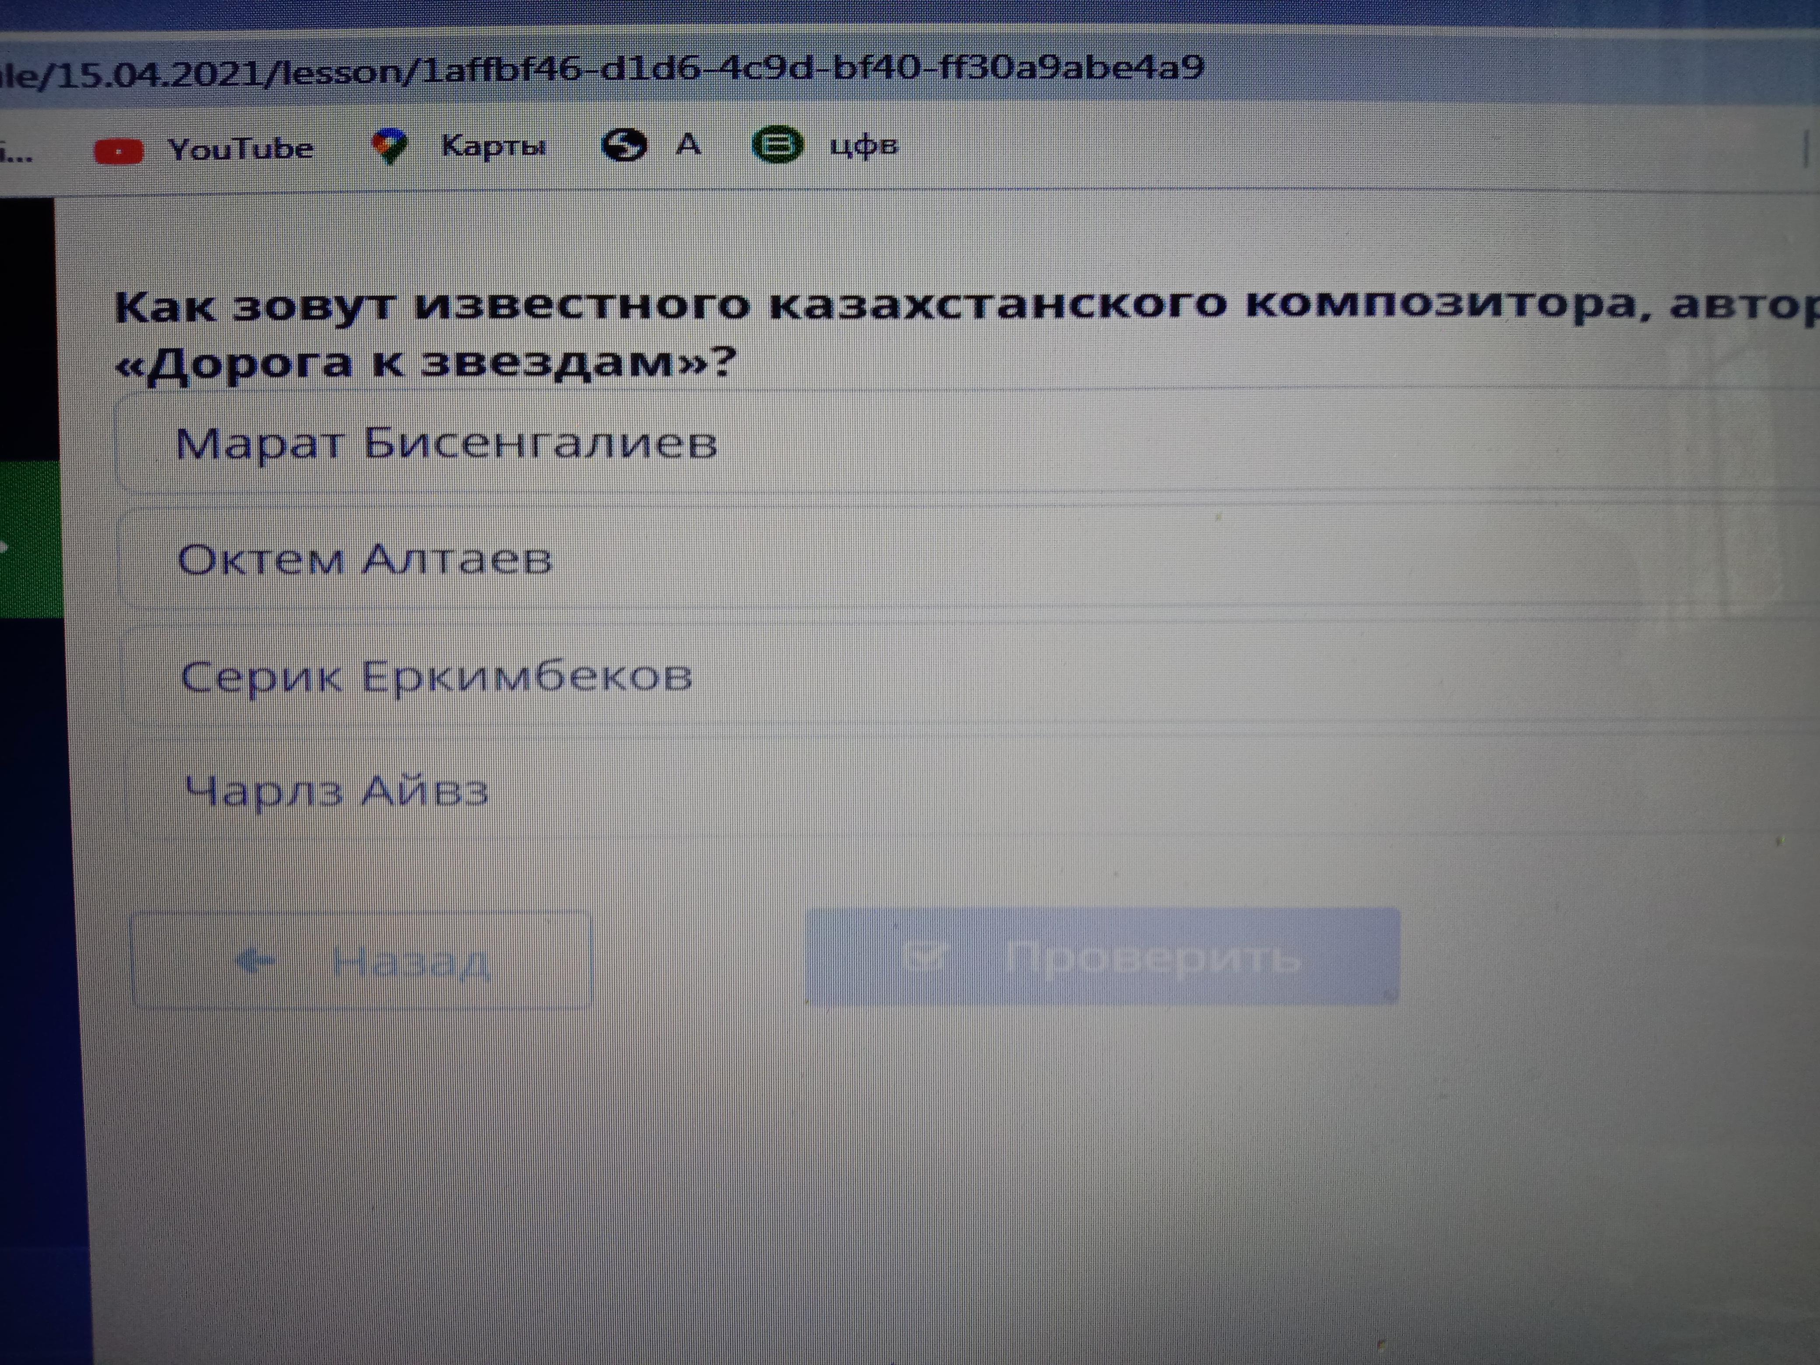The width and height of the screenshot is (1820, 1365).
Task: Click the lesson URL in address bar
Action: click(601, 70)
